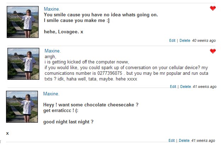Click the '41 weeks ago' timestamp on the second comment
The height and width of the screenshot is (145, 221).
[x=204, y=87]
